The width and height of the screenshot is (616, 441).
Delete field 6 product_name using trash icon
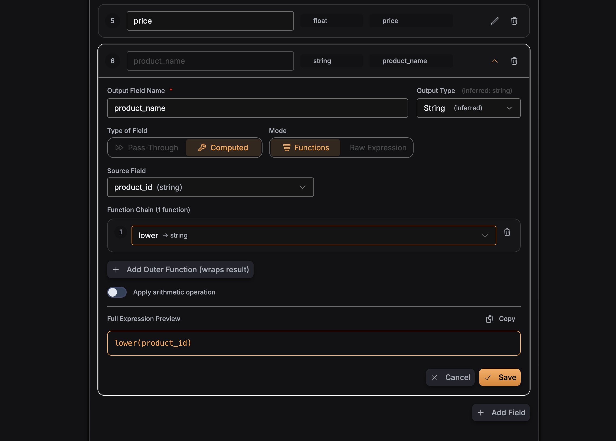pos(514,61)
